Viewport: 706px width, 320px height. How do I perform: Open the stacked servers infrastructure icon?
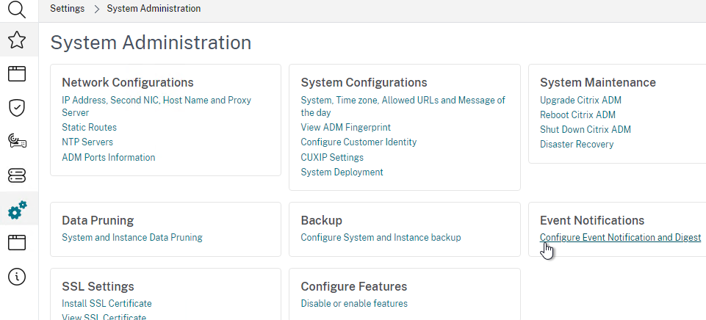17,175
